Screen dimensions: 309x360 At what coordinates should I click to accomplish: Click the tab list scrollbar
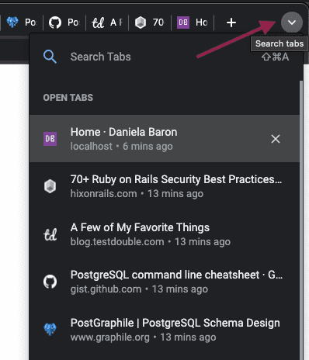(x=301, y=220)
